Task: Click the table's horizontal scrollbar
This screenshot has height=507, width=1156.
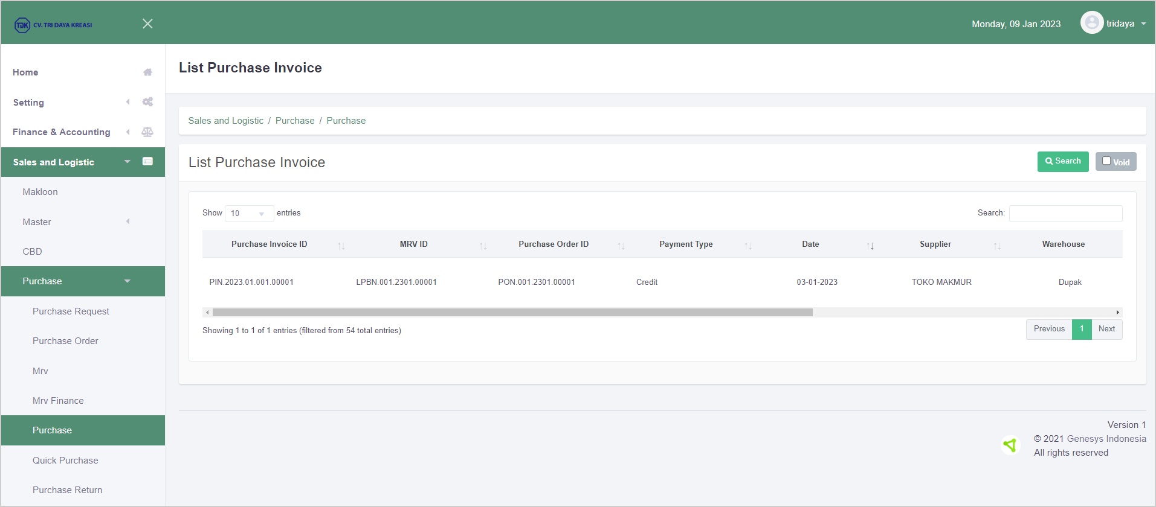Action: [512, 313]
